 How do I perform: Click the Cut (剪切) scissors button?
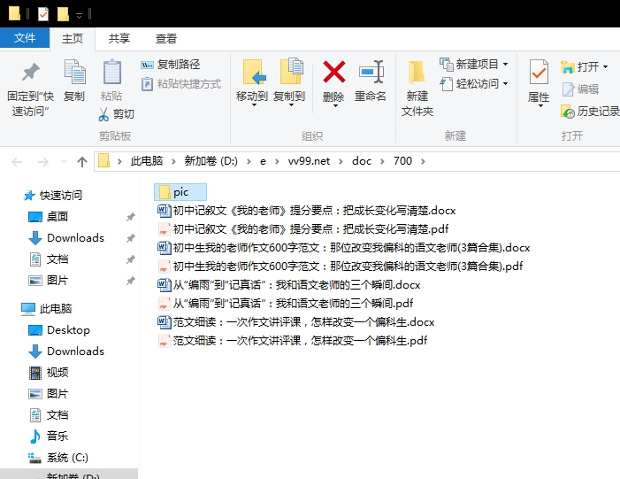tap(116, 114)
